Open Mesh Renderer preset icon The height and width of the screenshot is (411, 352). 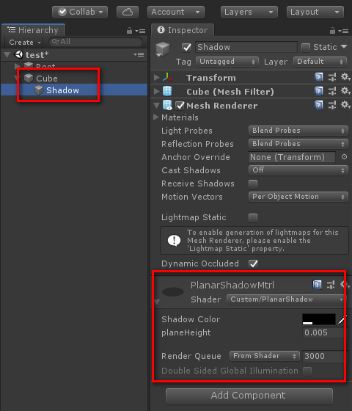click(332, 105)
